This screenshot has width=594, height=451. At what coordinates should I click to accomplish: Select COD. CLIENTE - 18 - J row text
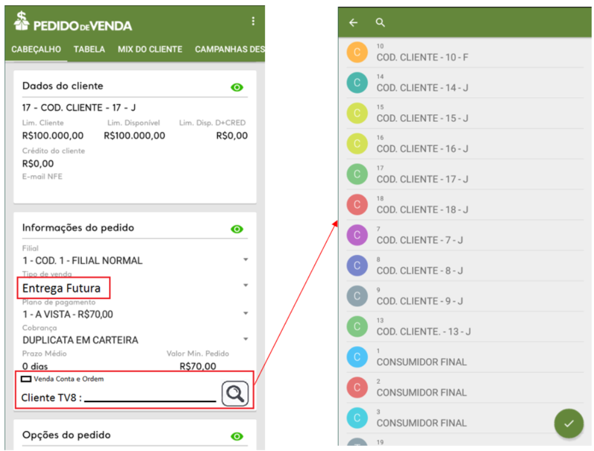point(422,210)
